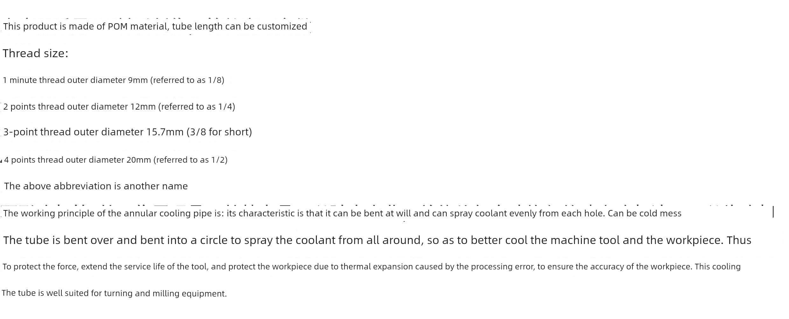
Task: Click the 2 points thread 12mm line
Action: [119, 107]
